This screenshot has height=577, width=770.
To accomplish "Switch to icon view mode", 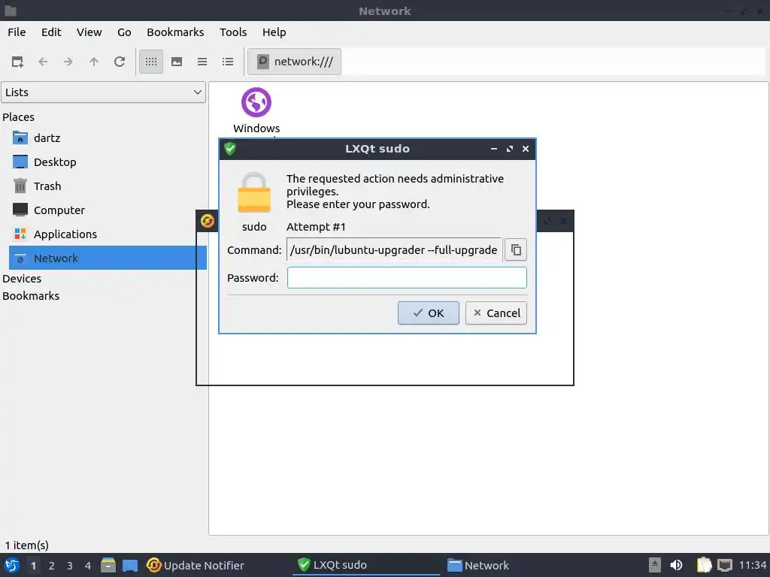I will pos(150,62).
